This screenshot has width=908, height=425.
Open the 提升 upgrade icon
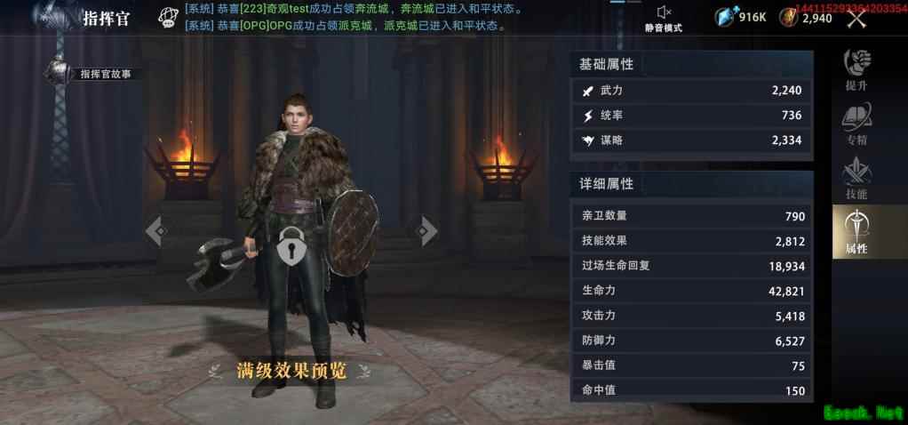856,69
